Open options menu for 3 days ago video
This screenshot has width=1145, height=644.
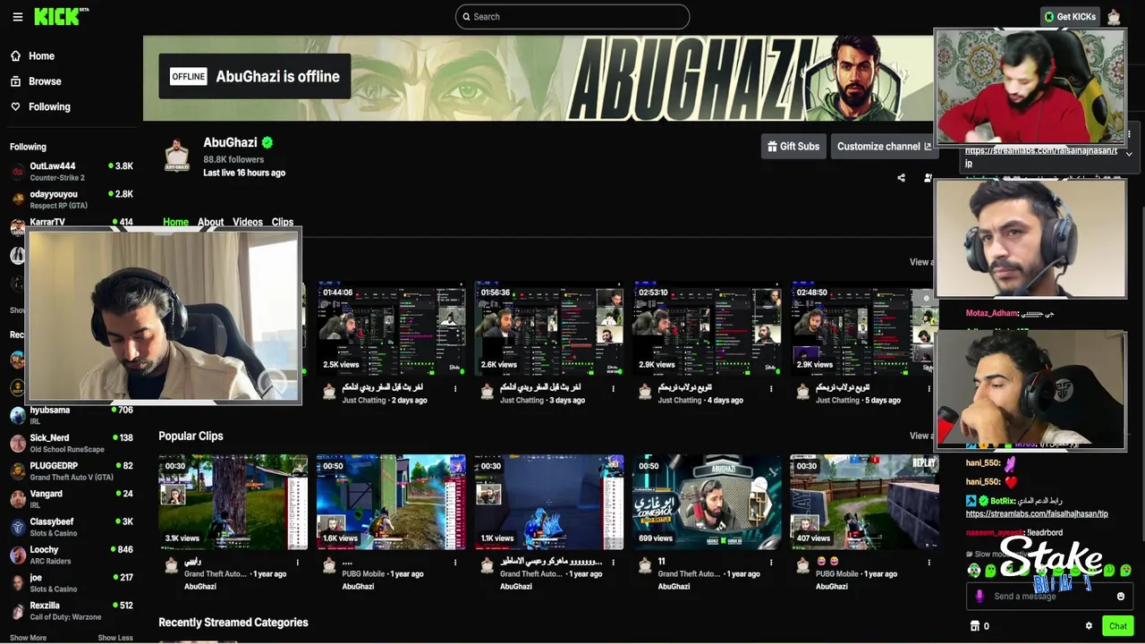(613, 388)
